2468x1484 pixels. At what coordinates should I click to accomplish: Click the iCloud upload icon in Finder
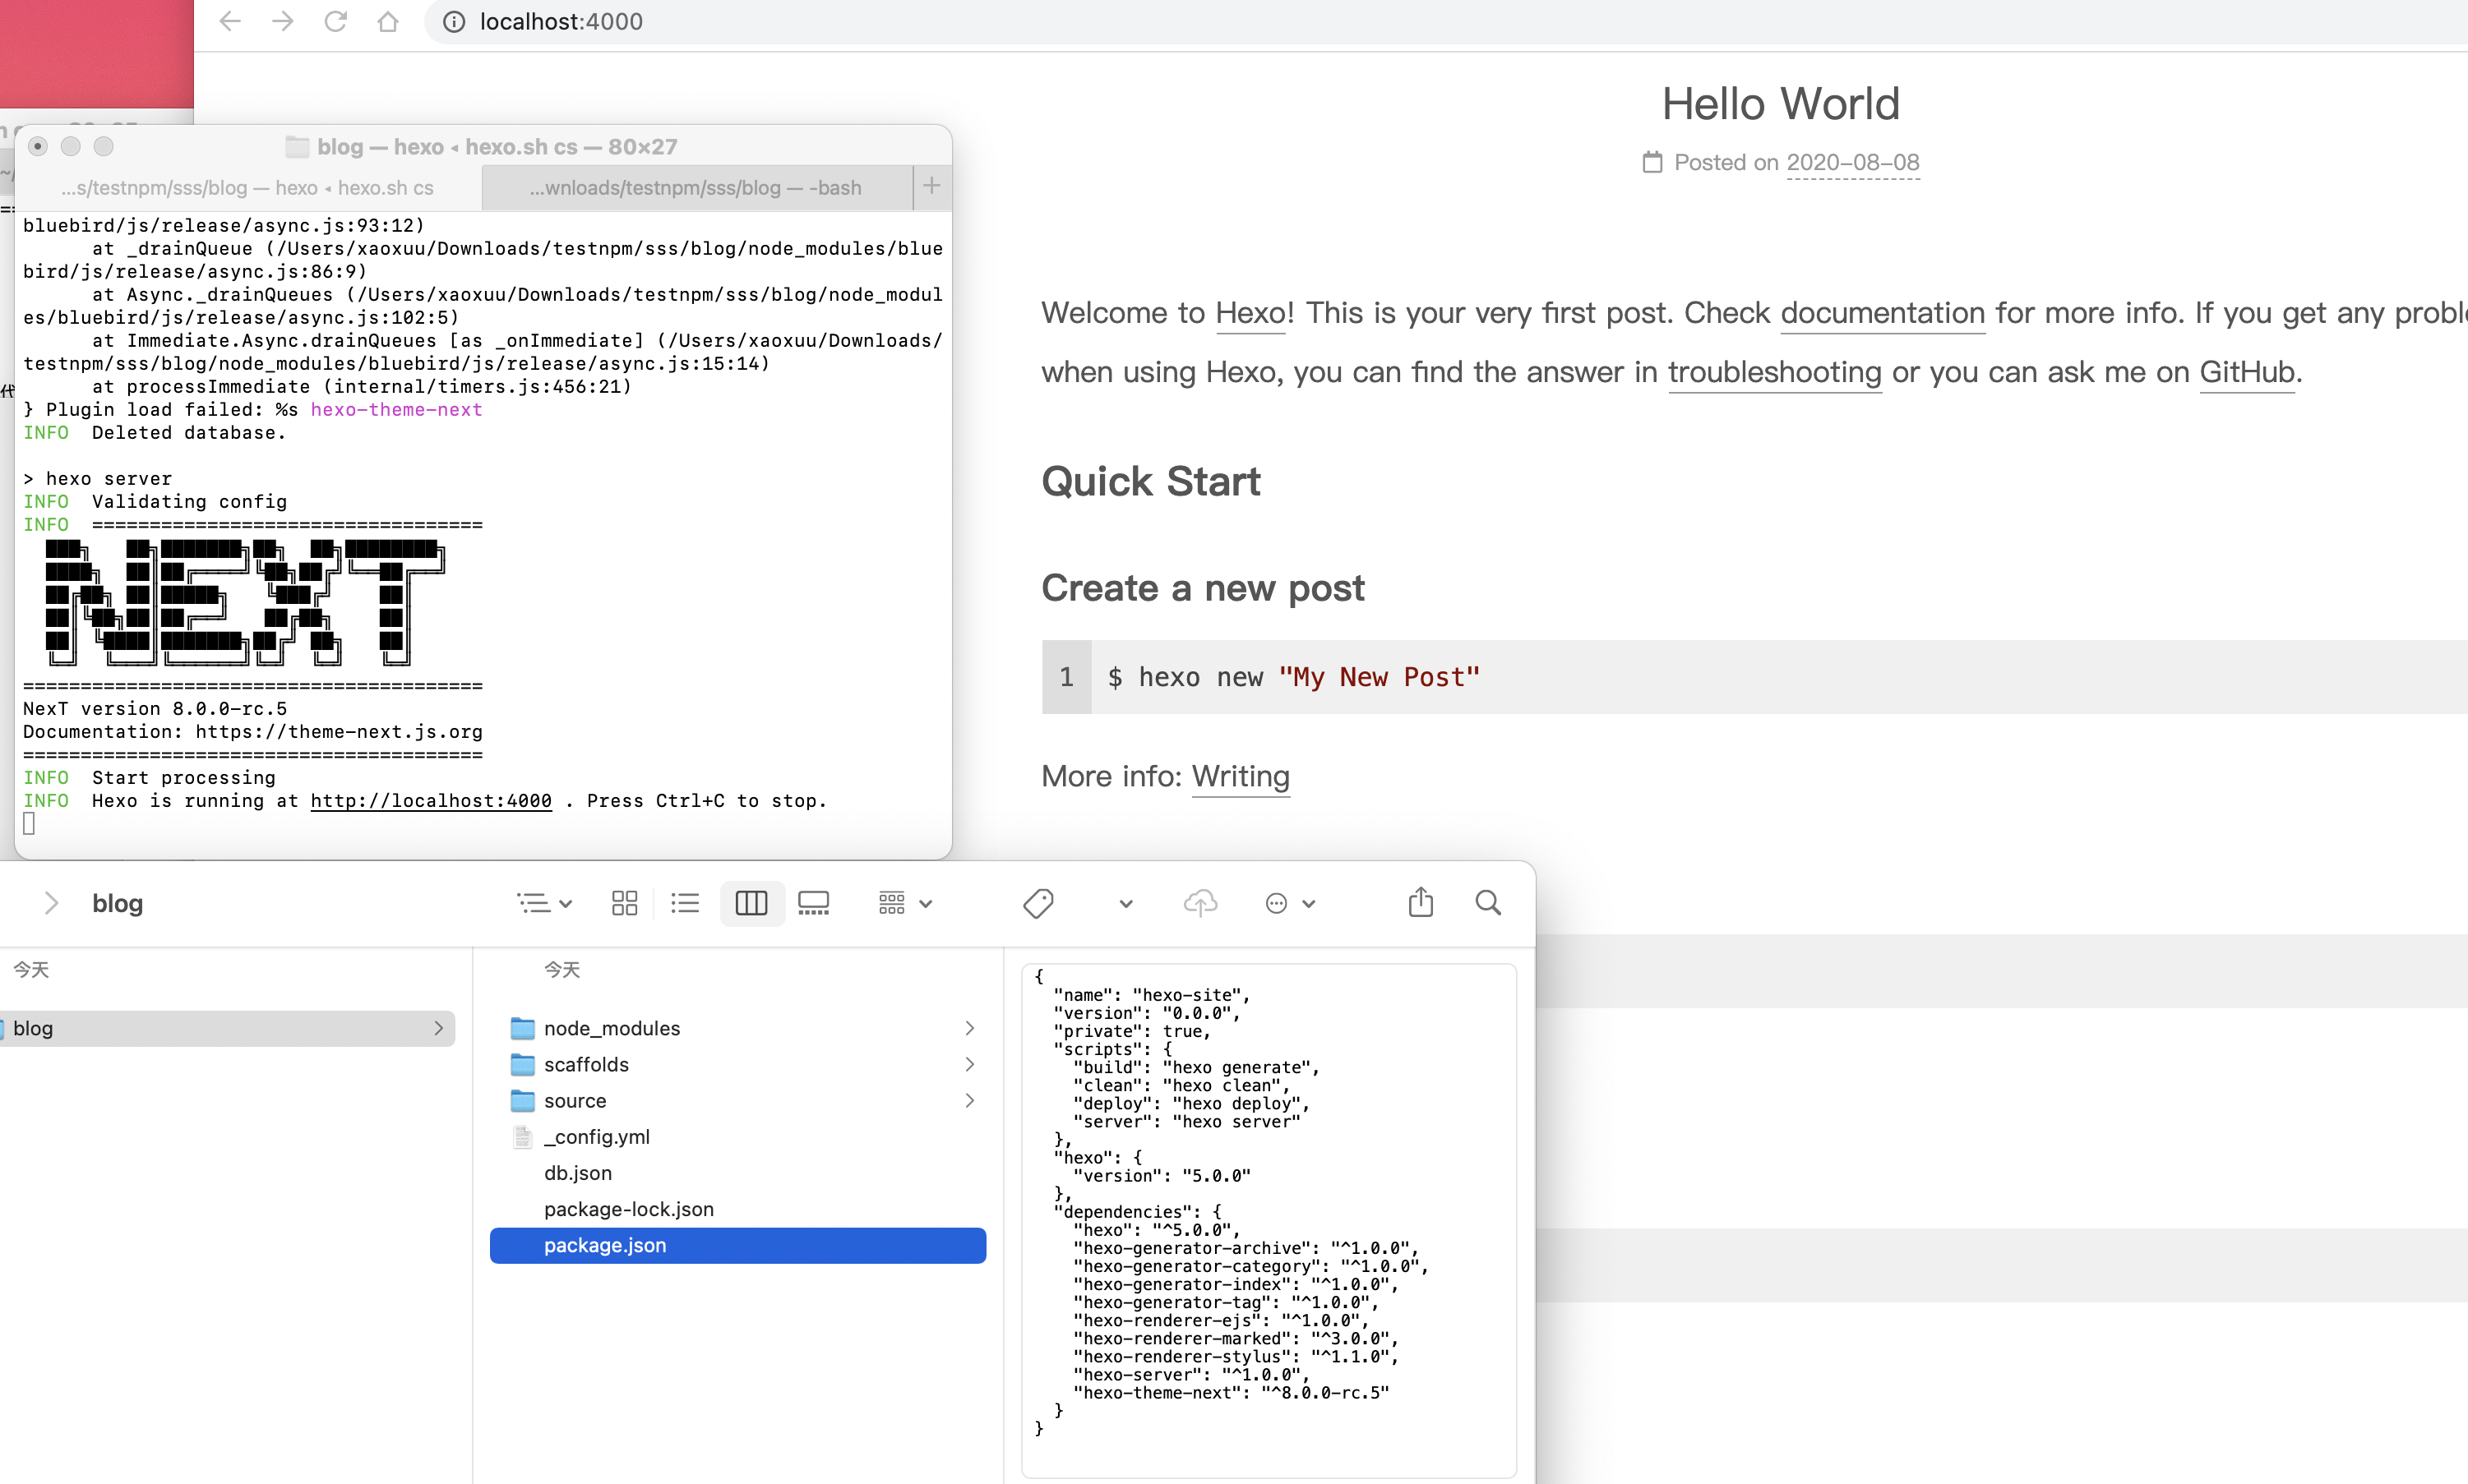point(1200,903)
